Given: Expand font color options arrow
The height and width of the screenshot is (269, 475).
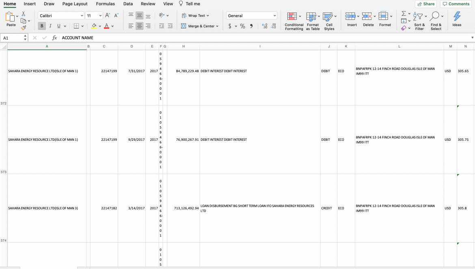Looking at the screenshot, I should [x=112, y=26].
